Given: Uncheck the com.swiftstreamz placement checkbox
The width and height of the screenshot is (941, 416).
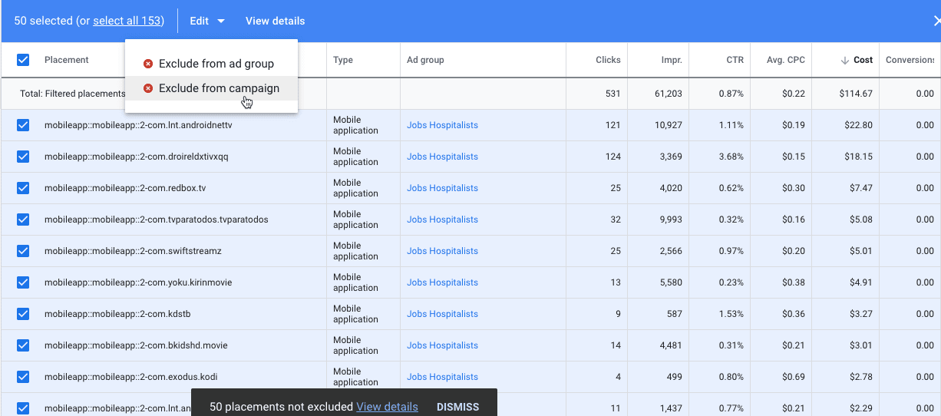Looking at the screenshot, I should [23, 251].
